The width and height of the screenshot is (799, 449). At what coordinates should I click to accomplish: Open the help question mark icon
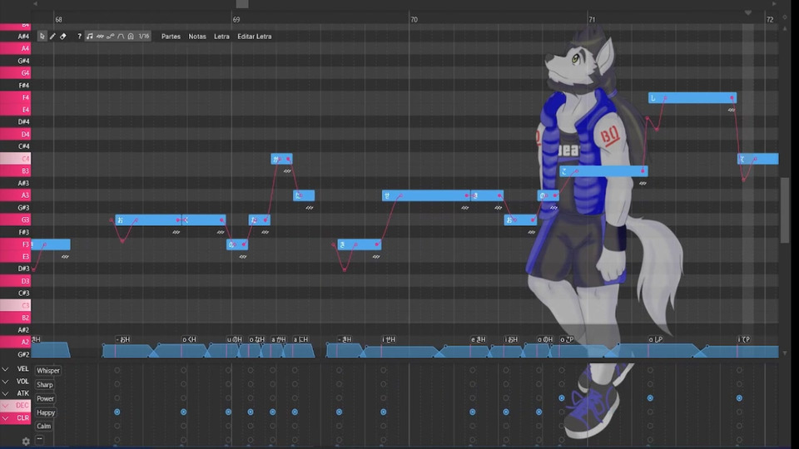[x=79, y=36]
